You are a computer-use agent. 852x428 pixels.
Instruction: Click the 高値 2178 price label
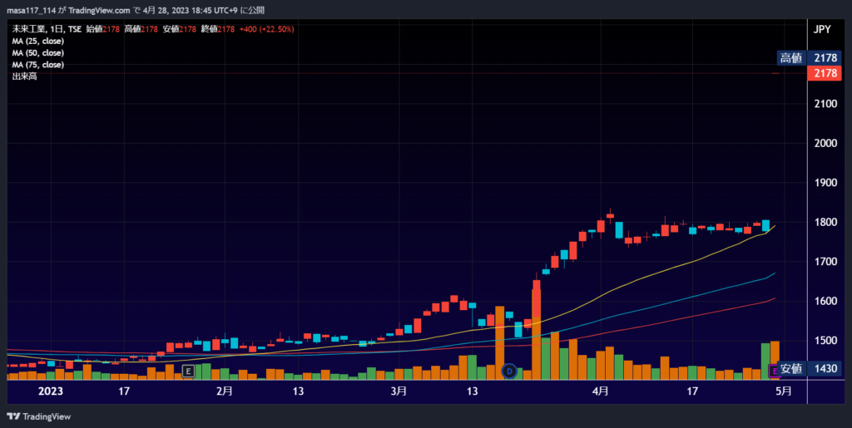809,58
